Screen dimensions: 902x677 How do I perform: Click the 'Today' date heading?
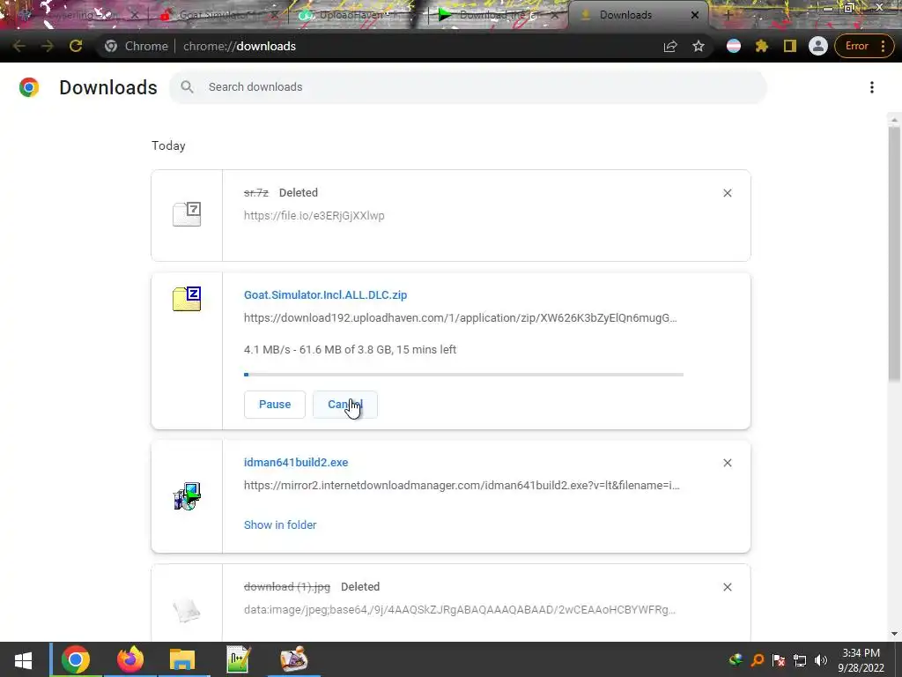pos(168,145)
